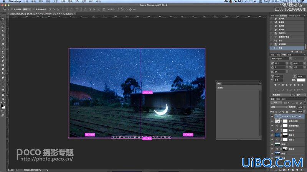This screenshot has height=172, width=307.
Task: Select the Clone Stamp tool
Action: [3, 52]
